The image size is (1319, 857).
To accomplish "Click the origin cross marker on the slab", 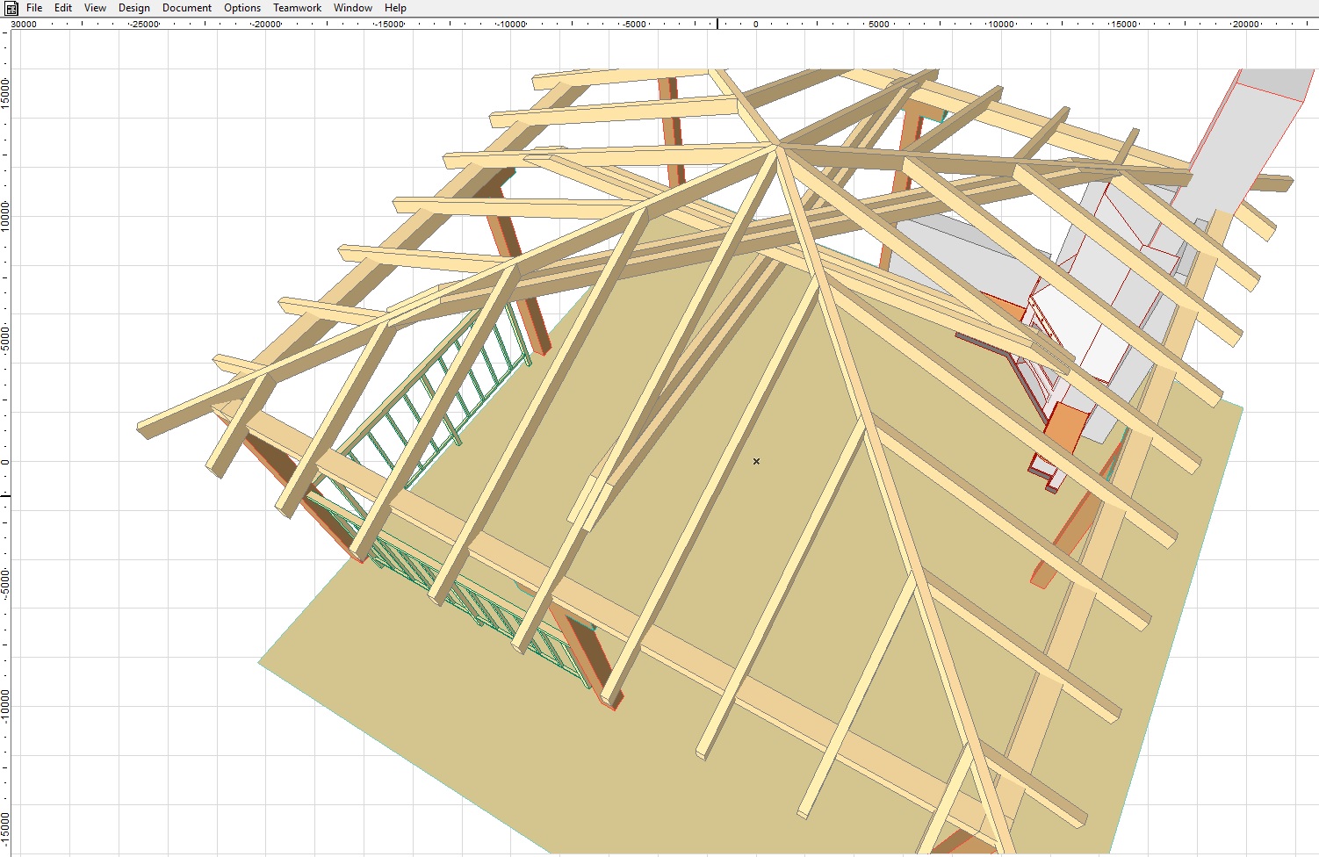I will point(756,461).
